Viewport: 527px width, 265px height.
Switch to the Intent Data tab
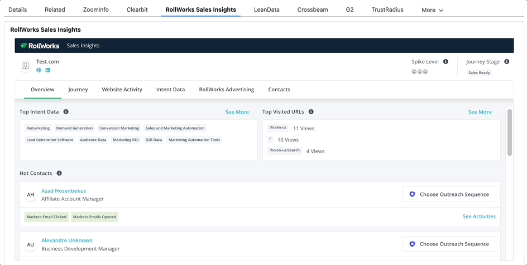click(x=170, y=90)
